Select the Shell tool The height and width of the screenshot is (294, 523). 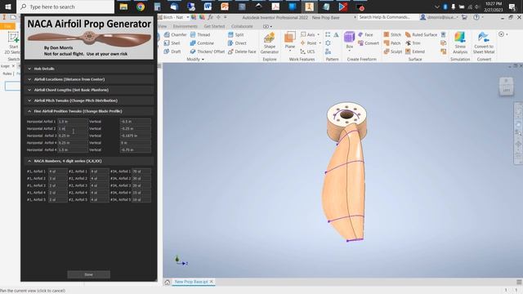[x=172, y=43]
